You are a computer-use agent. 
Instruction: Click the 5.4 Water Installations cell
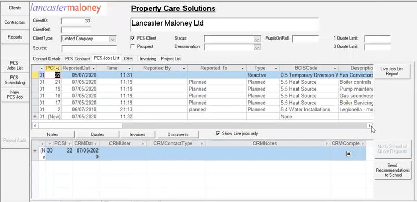(309, 109)
